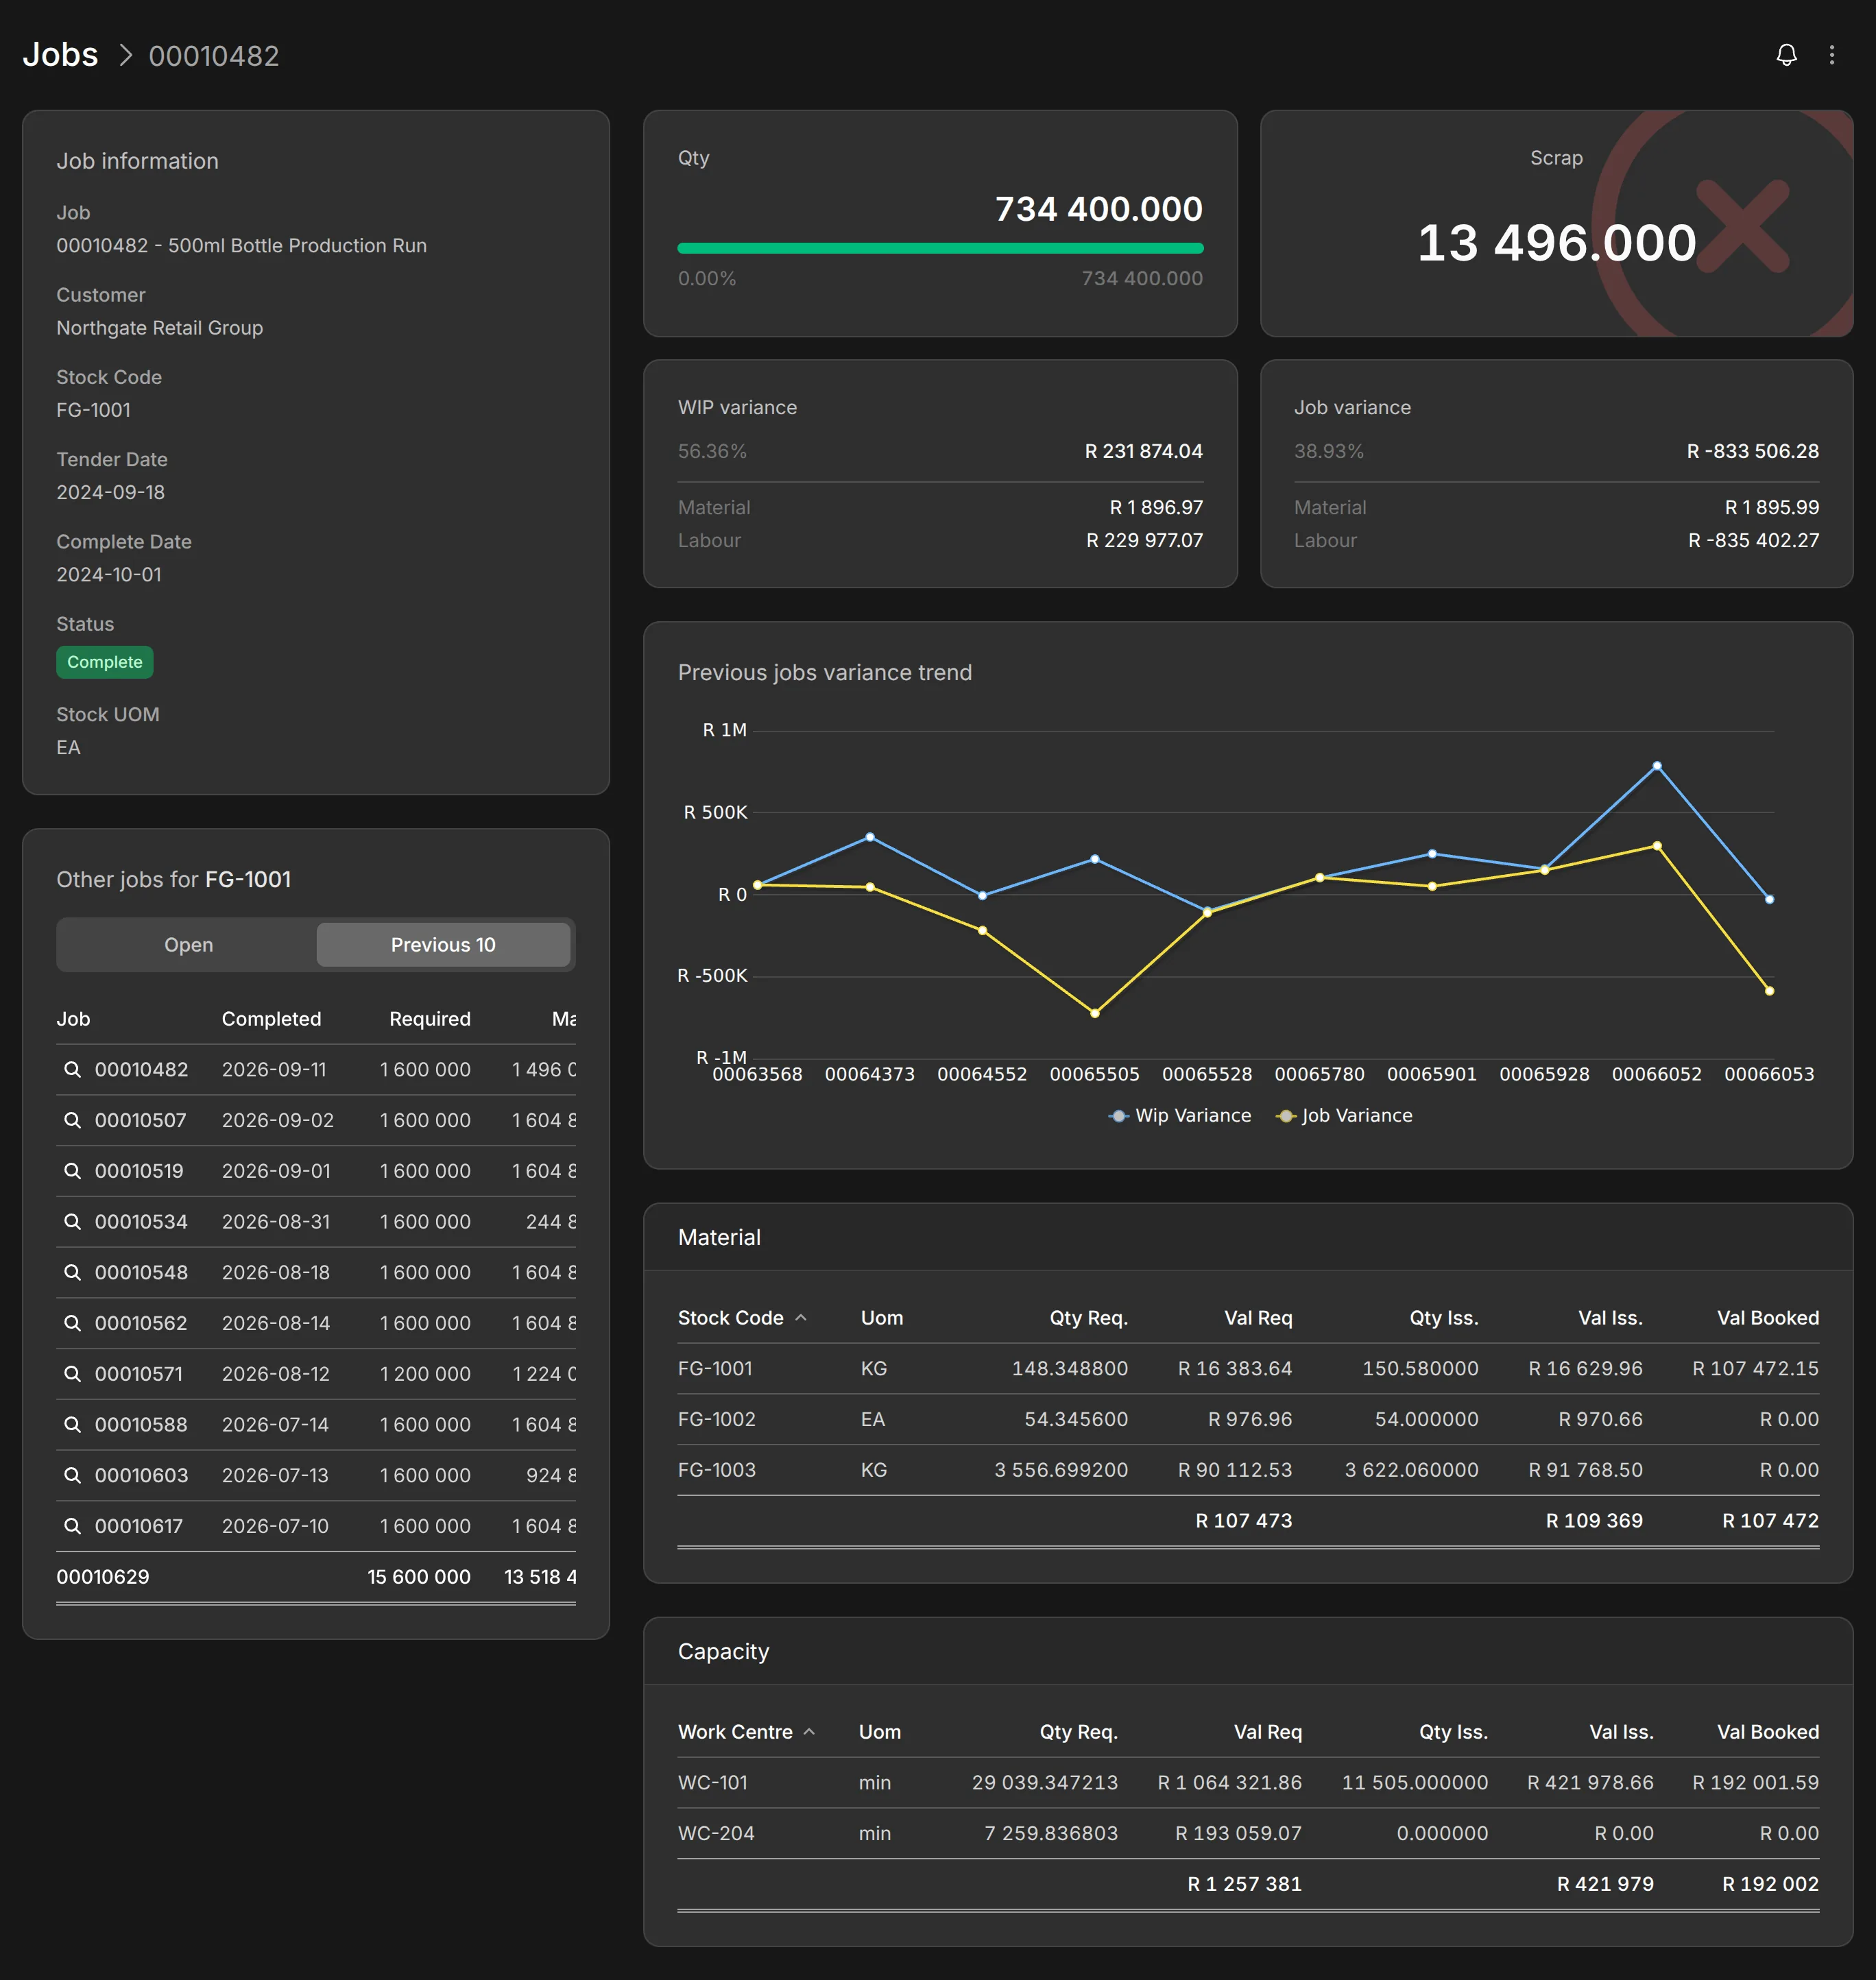Open the notifications bell icon
The height and width of the screenshot is (1980, 1876).
[1786, 55]
